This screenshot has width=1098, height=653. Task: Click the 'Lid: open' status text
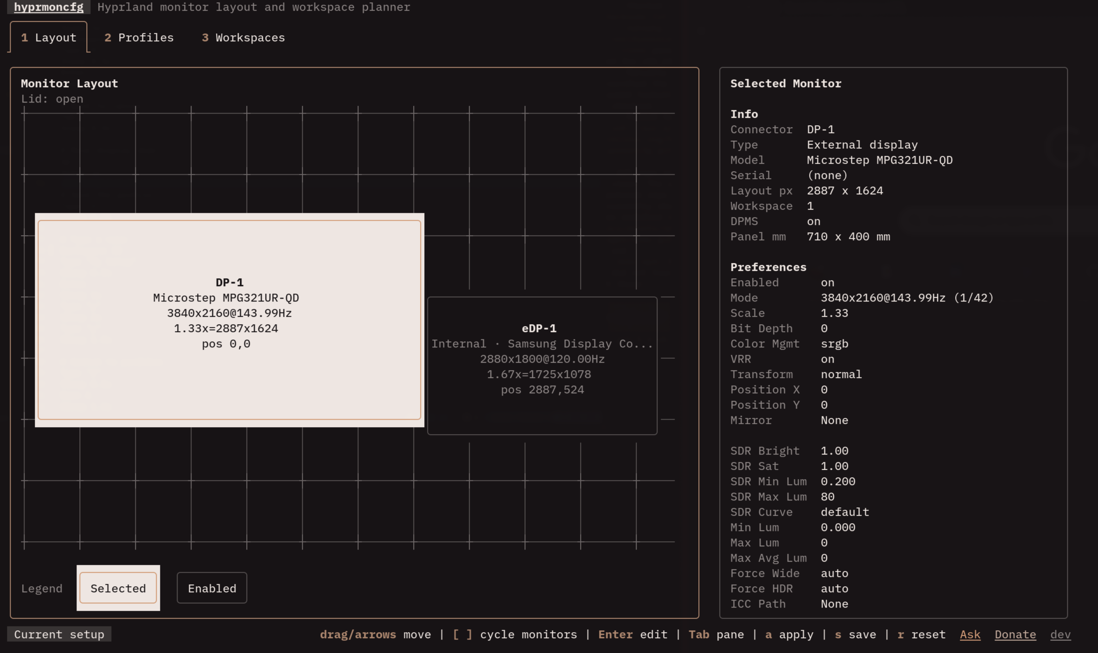pos(52,99)
